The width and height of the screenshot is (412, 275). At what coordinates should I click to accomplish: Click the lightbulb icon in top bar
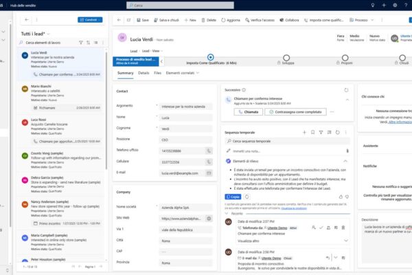[x=373, y=5]
